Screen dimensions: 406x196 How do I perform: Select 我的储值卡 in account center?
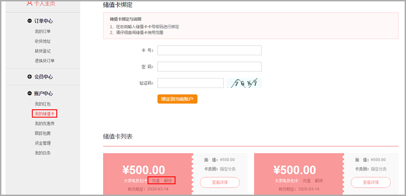click(45, 114)
